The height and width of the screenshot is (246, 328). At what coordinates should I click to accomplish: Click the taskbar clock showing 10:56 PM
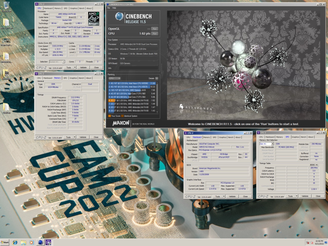[x=319, y=242]
